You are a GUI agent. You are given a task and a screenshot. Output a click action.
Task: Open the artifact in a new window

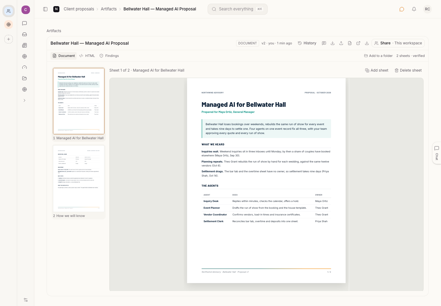358,43
